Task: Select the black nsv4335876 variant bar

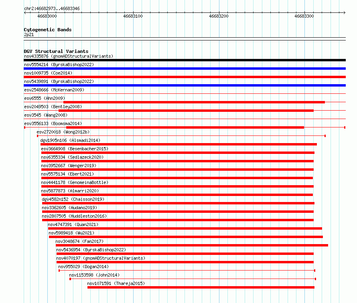Action: click(x=185, y=60)
